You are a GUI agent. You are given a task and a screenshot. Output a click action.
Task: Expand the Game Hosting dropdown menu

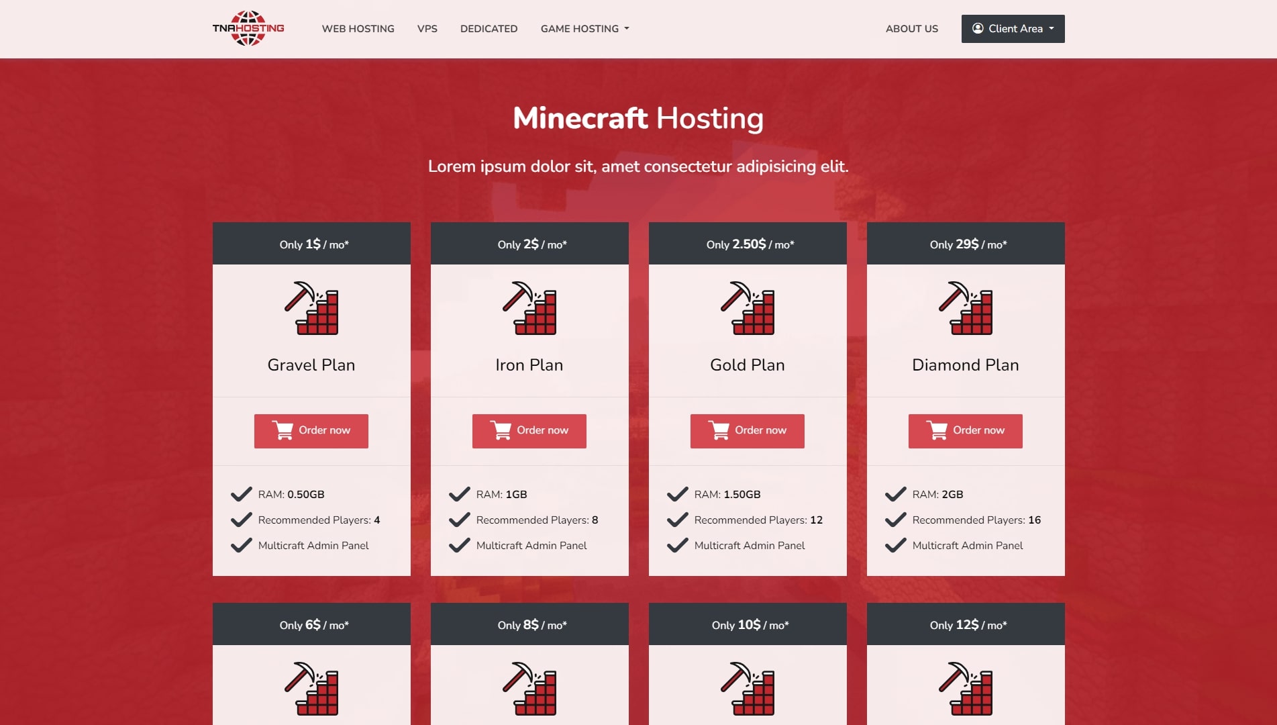coord(584,29)
